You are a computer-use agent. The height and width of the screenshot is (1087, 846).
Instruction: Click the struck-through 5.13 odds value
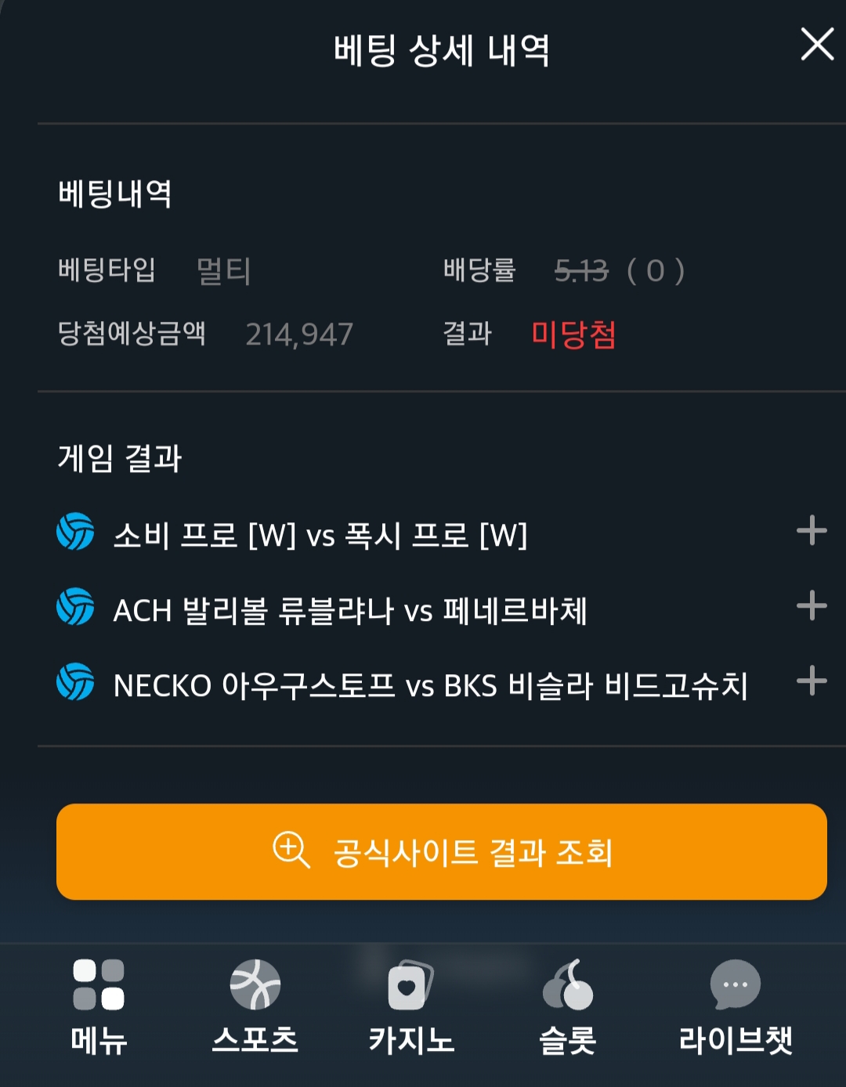(x=581, y=271)
